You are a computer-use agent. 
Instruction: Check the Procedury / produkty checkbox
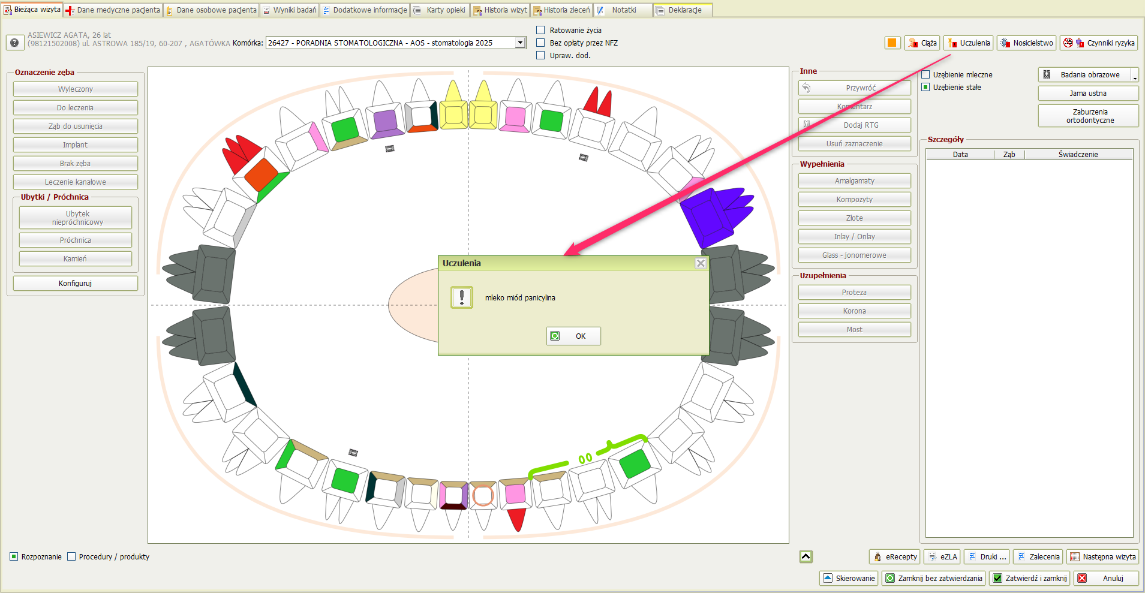pyautogui.click(x=71, y=556)
